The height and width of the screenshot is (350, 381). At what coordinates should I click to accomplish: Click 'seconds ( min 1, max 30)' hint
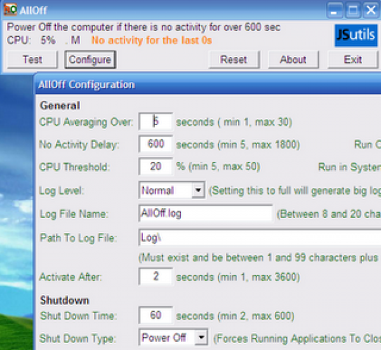[234, 122]
